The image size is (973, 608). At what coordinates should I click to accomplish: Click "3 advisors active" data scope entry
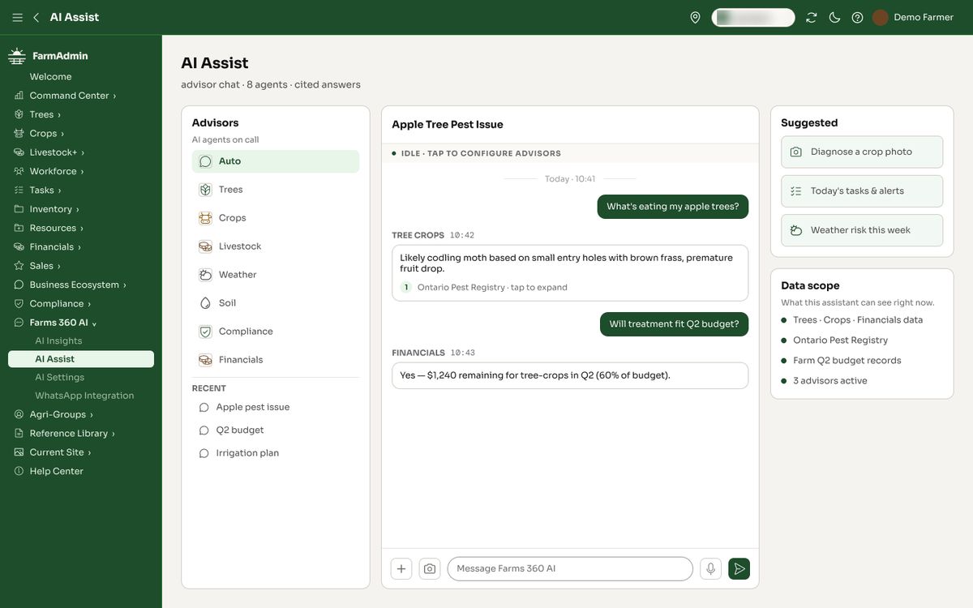830,381
